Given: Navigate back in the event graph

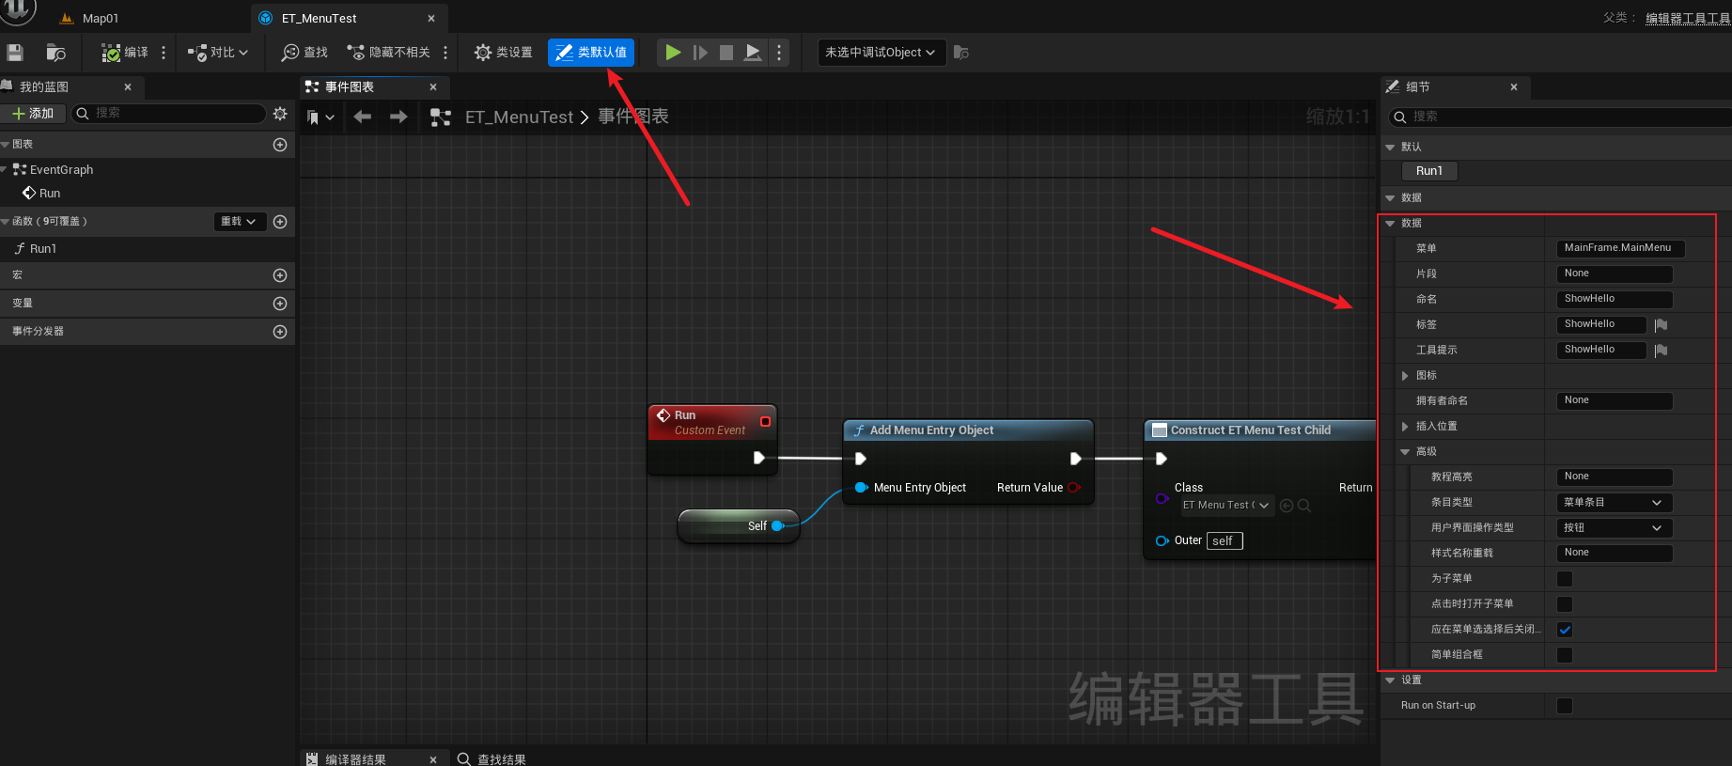Looking at the screenshot, I should [x=362, y=117].
